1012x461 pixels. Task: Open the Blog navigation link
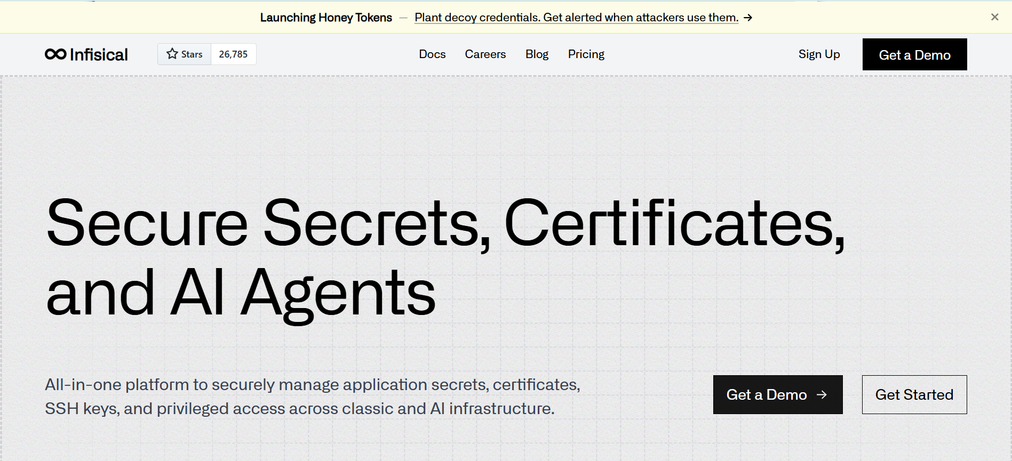coord(537,54)
